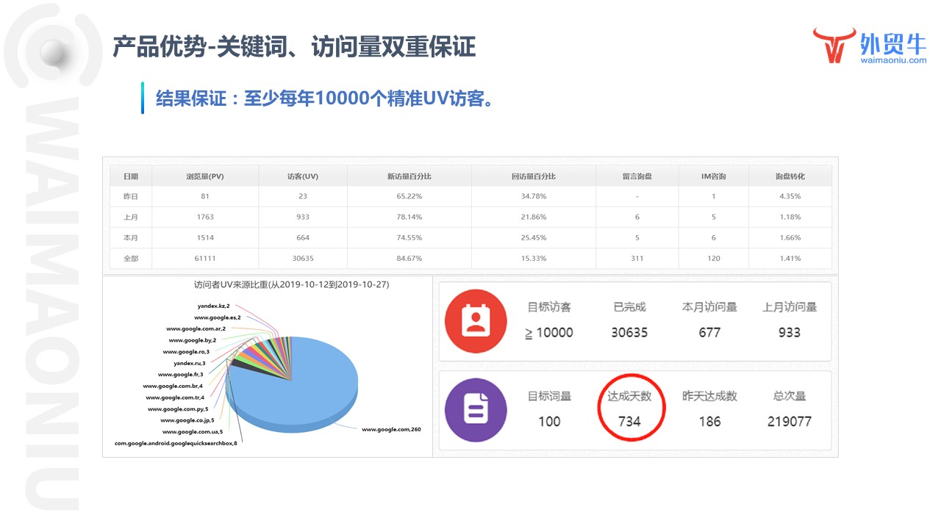This screenshot has height=529, width=941.
Task: Click the 访客(UV) column header
Action: point(302,176)
